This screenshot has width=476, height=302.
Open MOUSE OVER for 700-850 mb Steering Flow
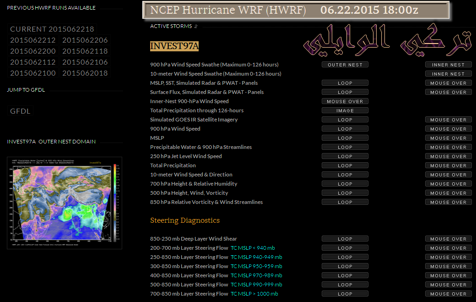[449, 294]
